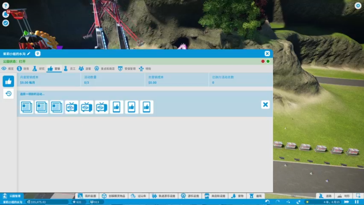The height and width of the screenshot is (205, 364).
Task: Click the active campaigns 0/3 cell
Action: pos(113,80)
